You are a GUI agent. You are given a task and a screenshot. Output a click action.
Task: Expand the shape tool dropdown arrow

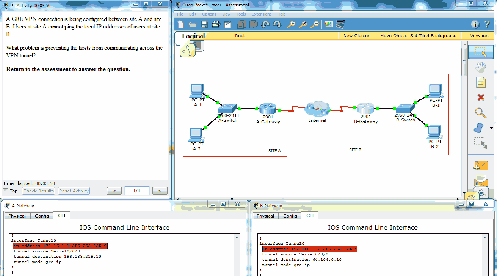pyautogui.click(x=491, y=128)
